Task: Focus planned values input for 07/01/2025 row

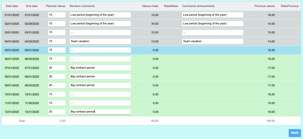Action: [x=57, y=68]
